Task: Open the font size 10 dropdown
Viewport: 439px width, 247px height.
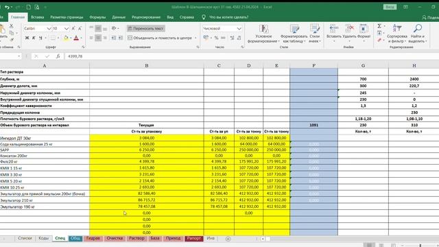Action: pos(67,29)
